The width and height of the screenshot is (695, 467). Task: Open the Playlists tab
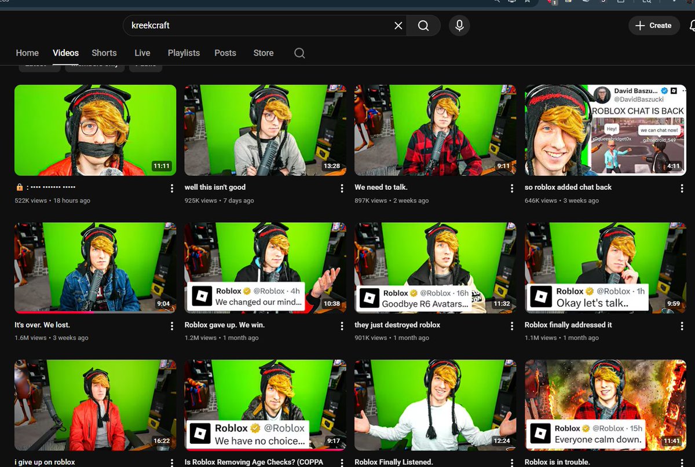point(184,53)
